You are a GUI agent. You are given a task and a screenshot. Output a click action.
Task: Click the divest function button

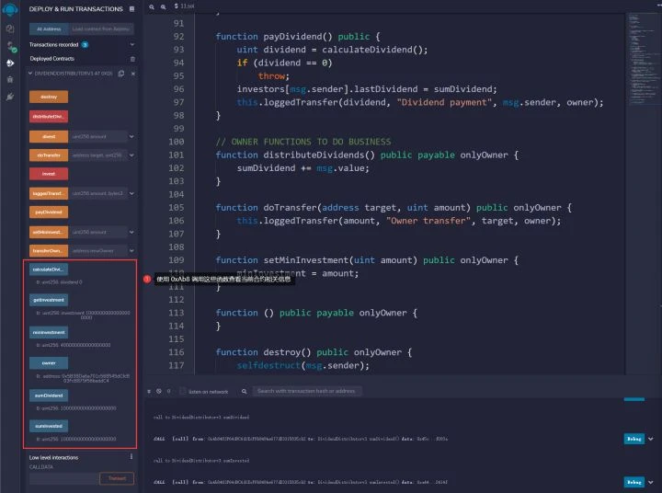click(49, 136)
